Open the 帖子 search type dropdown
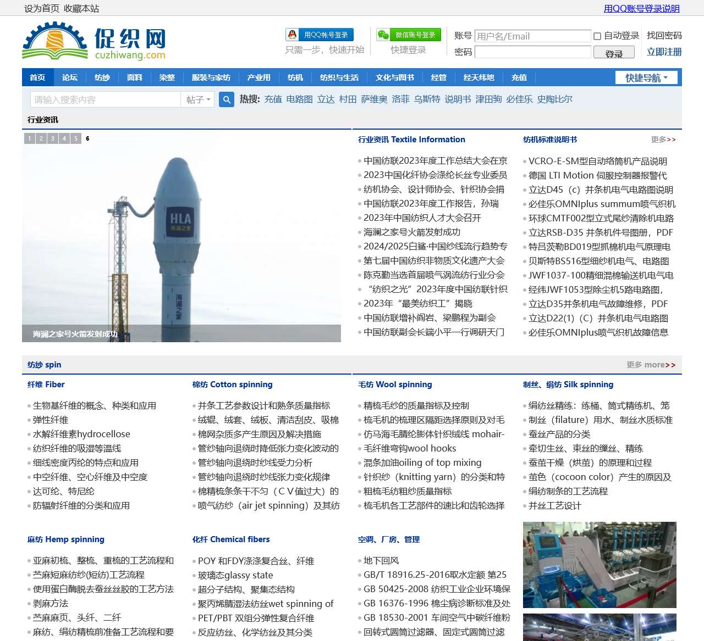This screenshot has height=641, width=704. 197,99
